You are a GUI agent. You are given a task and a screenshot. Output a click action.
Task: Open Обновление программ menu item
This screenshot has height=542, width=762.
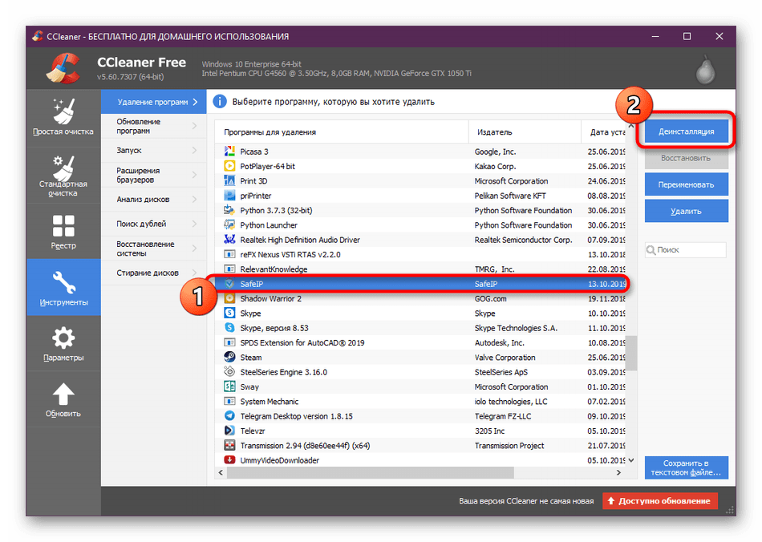click(x=153, y=126)
